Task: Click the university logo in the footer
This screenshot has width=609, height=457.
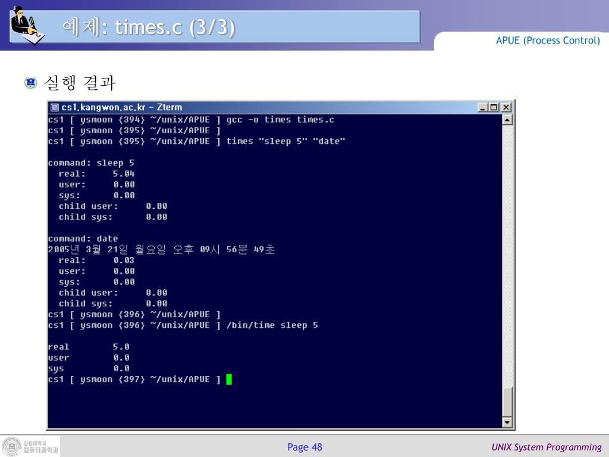Action: 30,446
